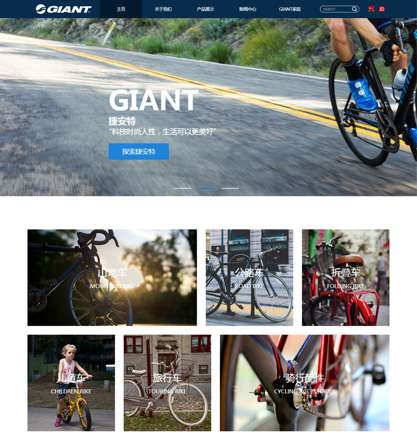The height and width of the screenshot is (446, 417).
Task: Open the 折叠车 Folding Bike tile
Action: coord(346,278)
